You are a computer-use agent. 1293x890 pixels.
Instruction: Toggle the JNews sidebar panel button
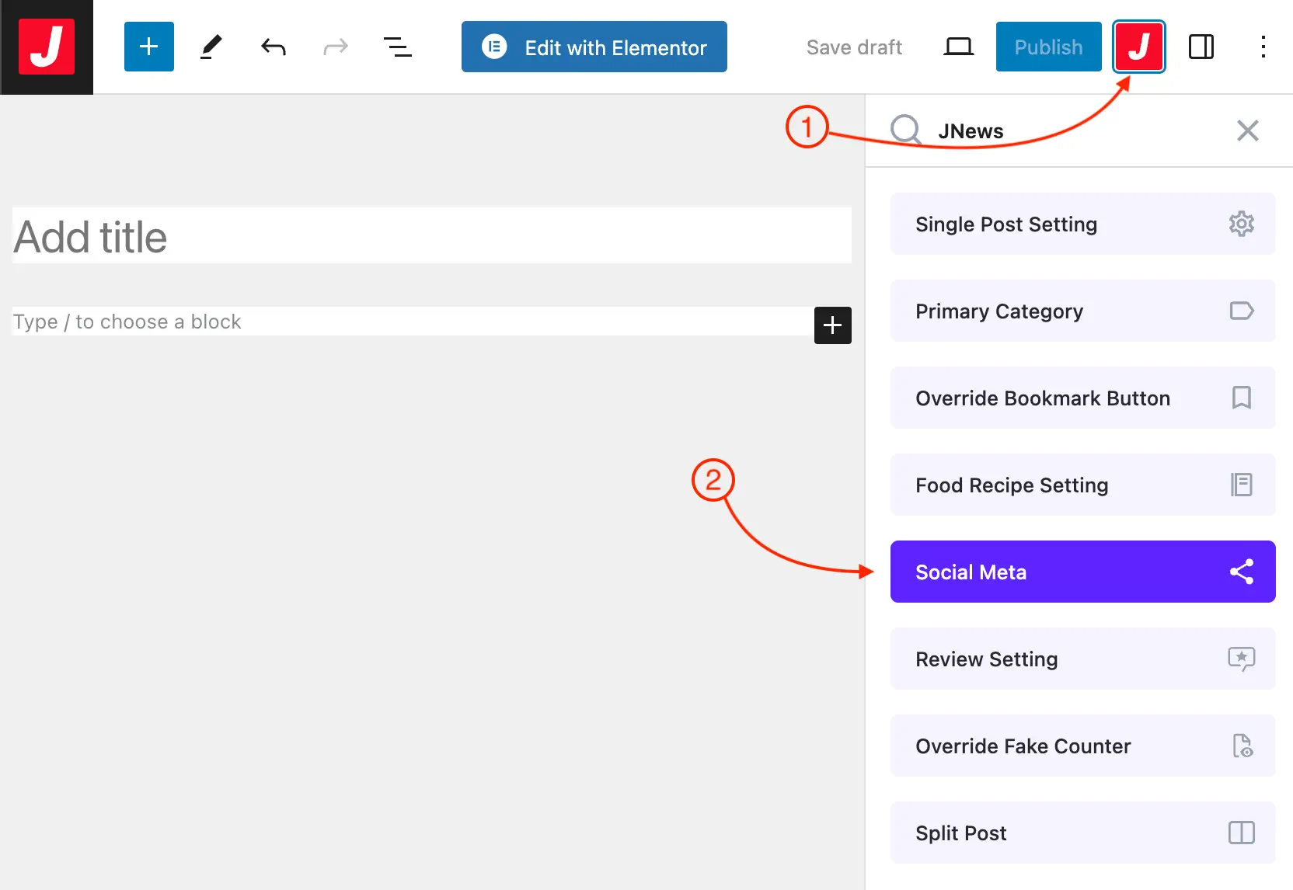[1138, 47]
